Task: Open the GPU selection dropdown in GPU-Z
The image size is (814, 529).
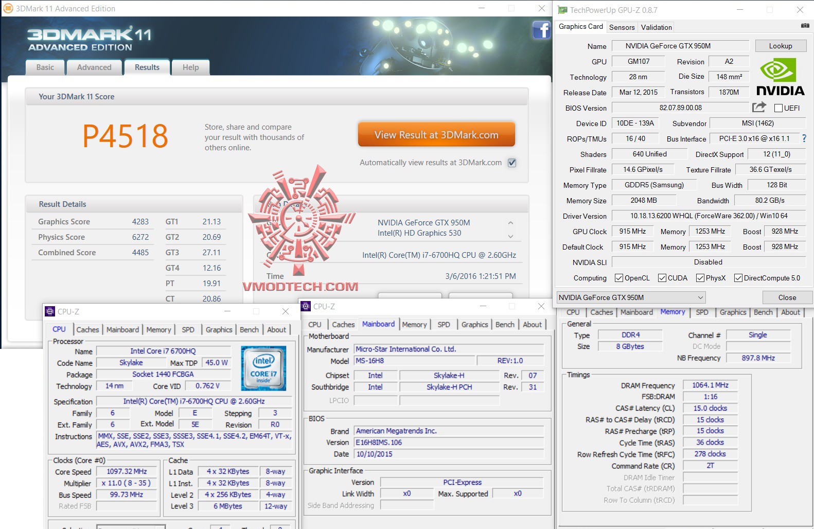Action: click(631, 297)
